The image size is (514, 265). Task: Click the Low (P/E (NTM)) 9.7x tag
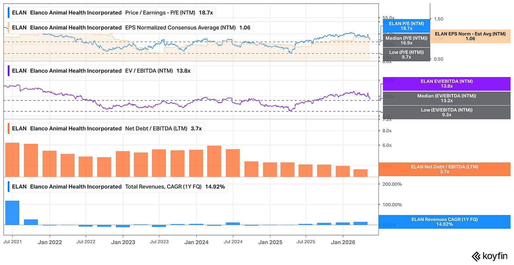406,54
